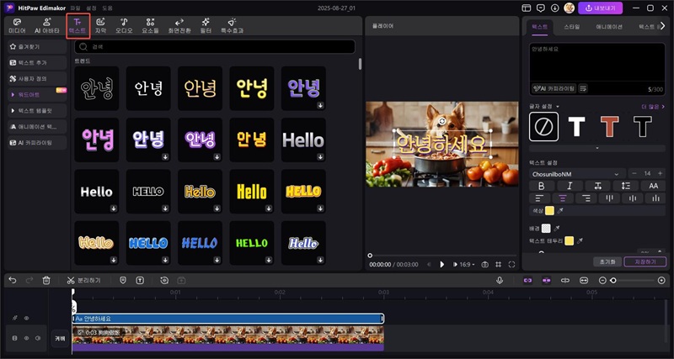Undo the last edit in the timeline toolbar
This screenshot has width=674, height=359.
[x=13, y=280]
